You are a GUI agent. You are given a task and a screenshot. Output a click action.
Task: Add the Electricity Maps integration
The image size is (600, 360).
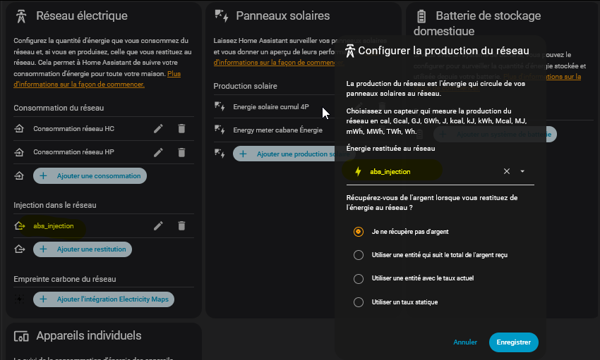point(103,299)
